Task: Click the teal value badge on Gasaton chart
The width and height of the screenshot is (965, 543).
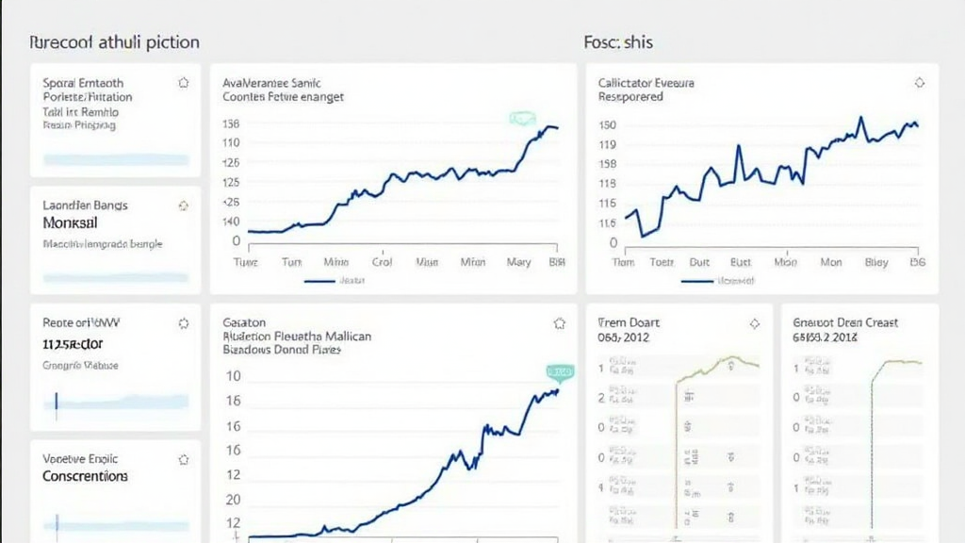Action: (560, 371)
